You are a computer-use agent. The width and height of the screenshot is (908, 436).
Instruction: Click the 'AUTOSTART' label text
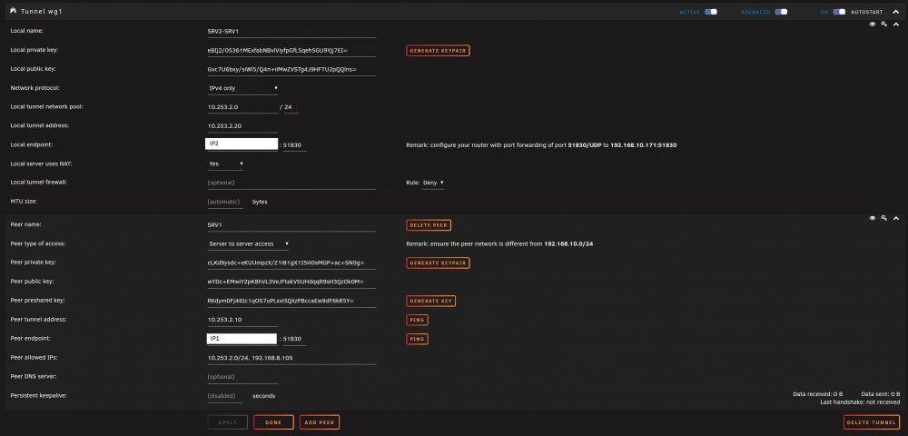click(x=866, y=12)
